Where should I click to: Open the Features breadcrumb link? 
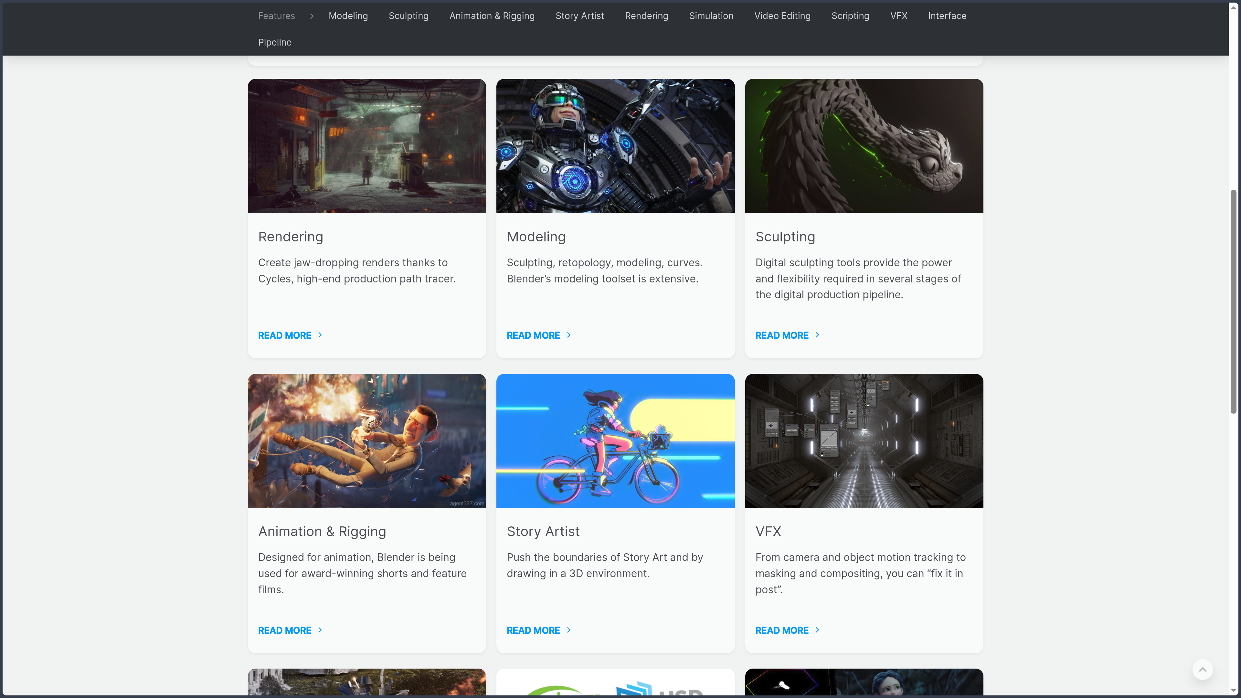click(277, 16)
